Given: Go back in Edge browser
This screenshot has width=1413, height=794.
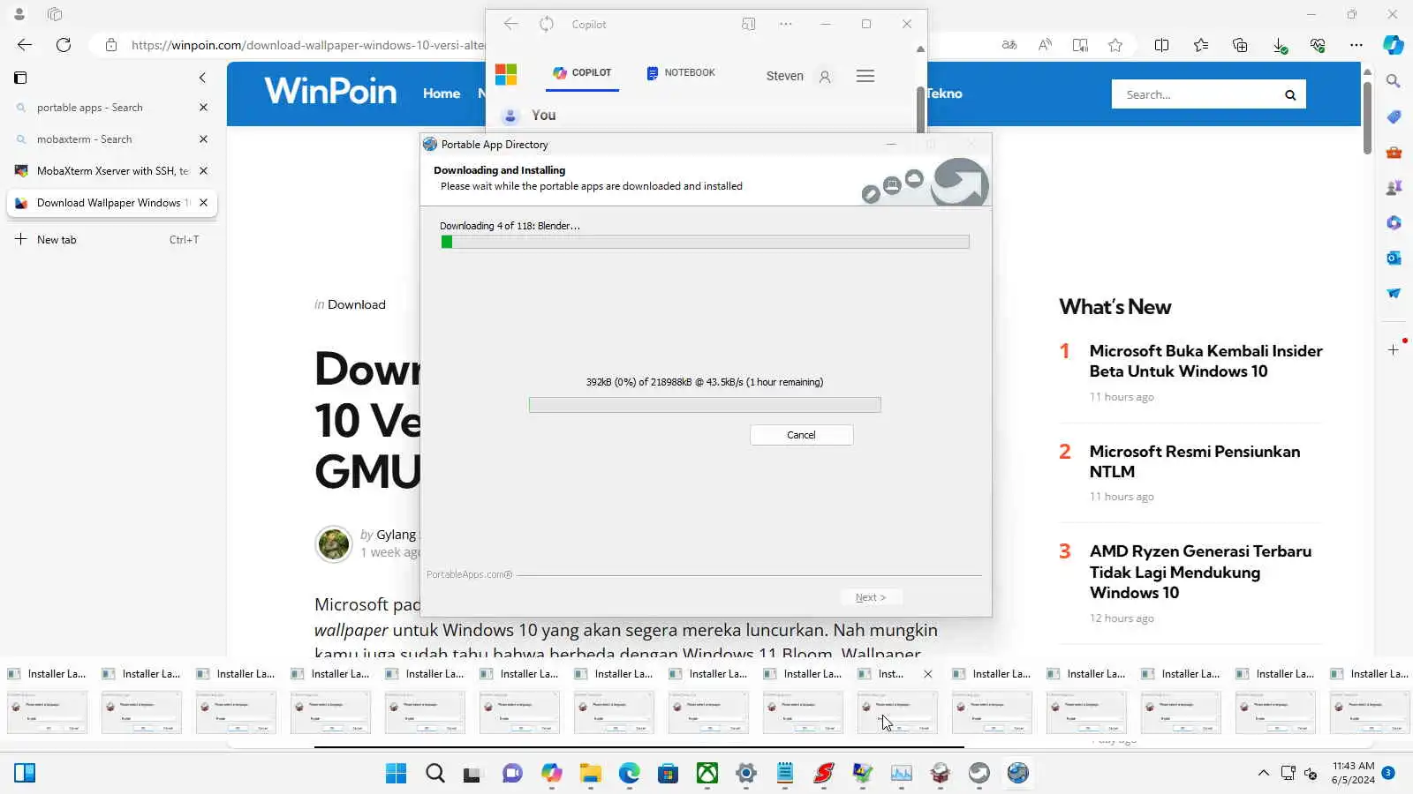Looking at the screenshot, I should tap(25, 45).
